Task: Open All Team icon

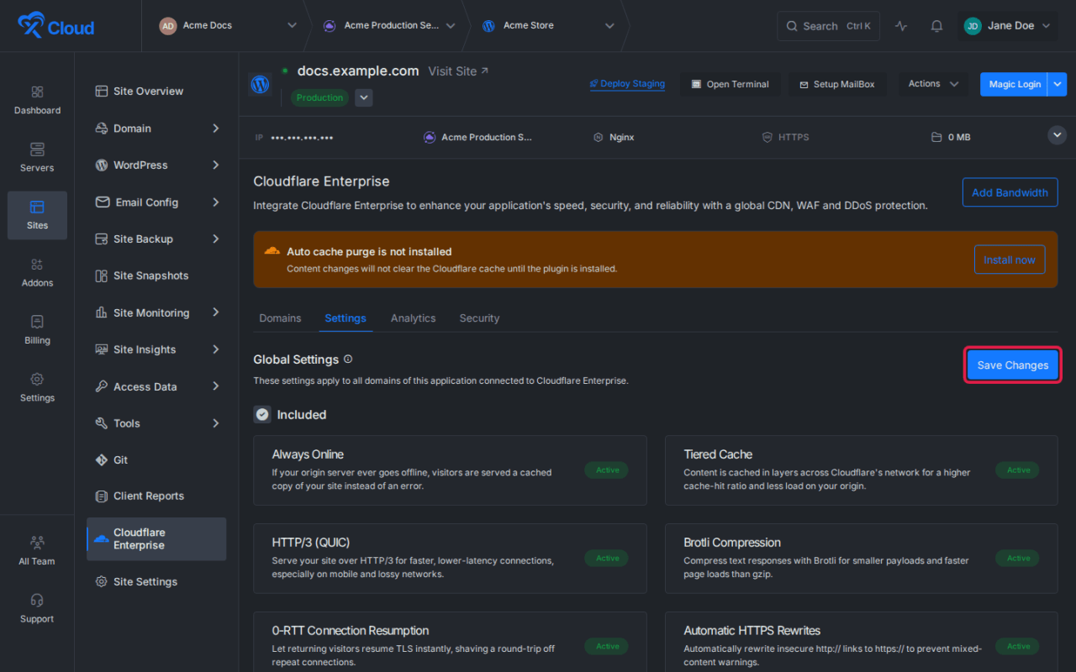Action: tap(37, 543)
